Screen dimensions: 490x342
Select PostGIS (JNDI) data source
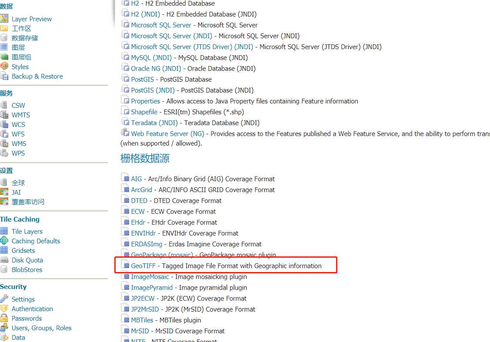point(153,90)
